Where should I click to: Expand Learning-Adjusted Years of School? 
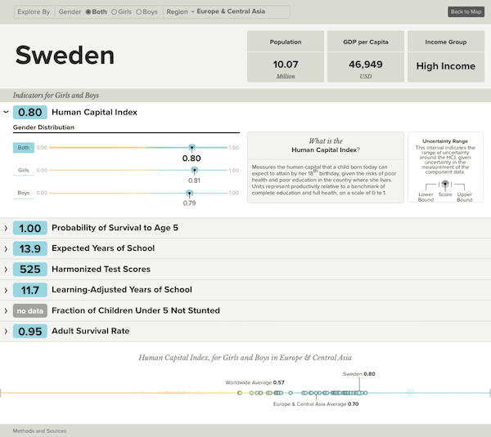click(x=6, y=290)
